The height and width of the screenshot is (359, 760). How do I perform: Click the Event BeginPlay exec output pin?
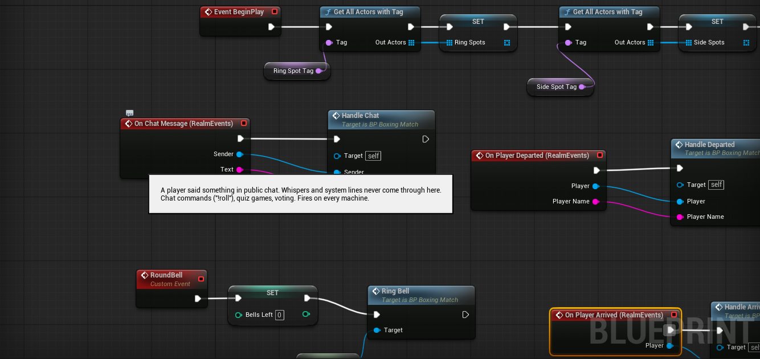271,27
